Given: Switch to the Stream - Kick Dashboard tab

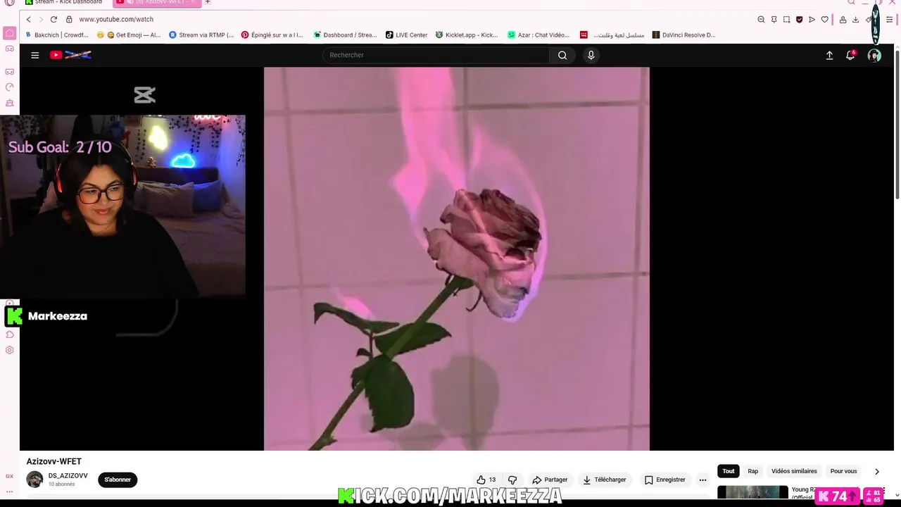Looking at the screenshot, I should 64,2.
